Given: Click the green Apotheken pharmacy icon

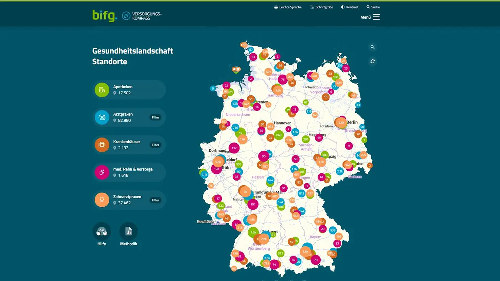Looking at the screenshot, I should [102, 90].
